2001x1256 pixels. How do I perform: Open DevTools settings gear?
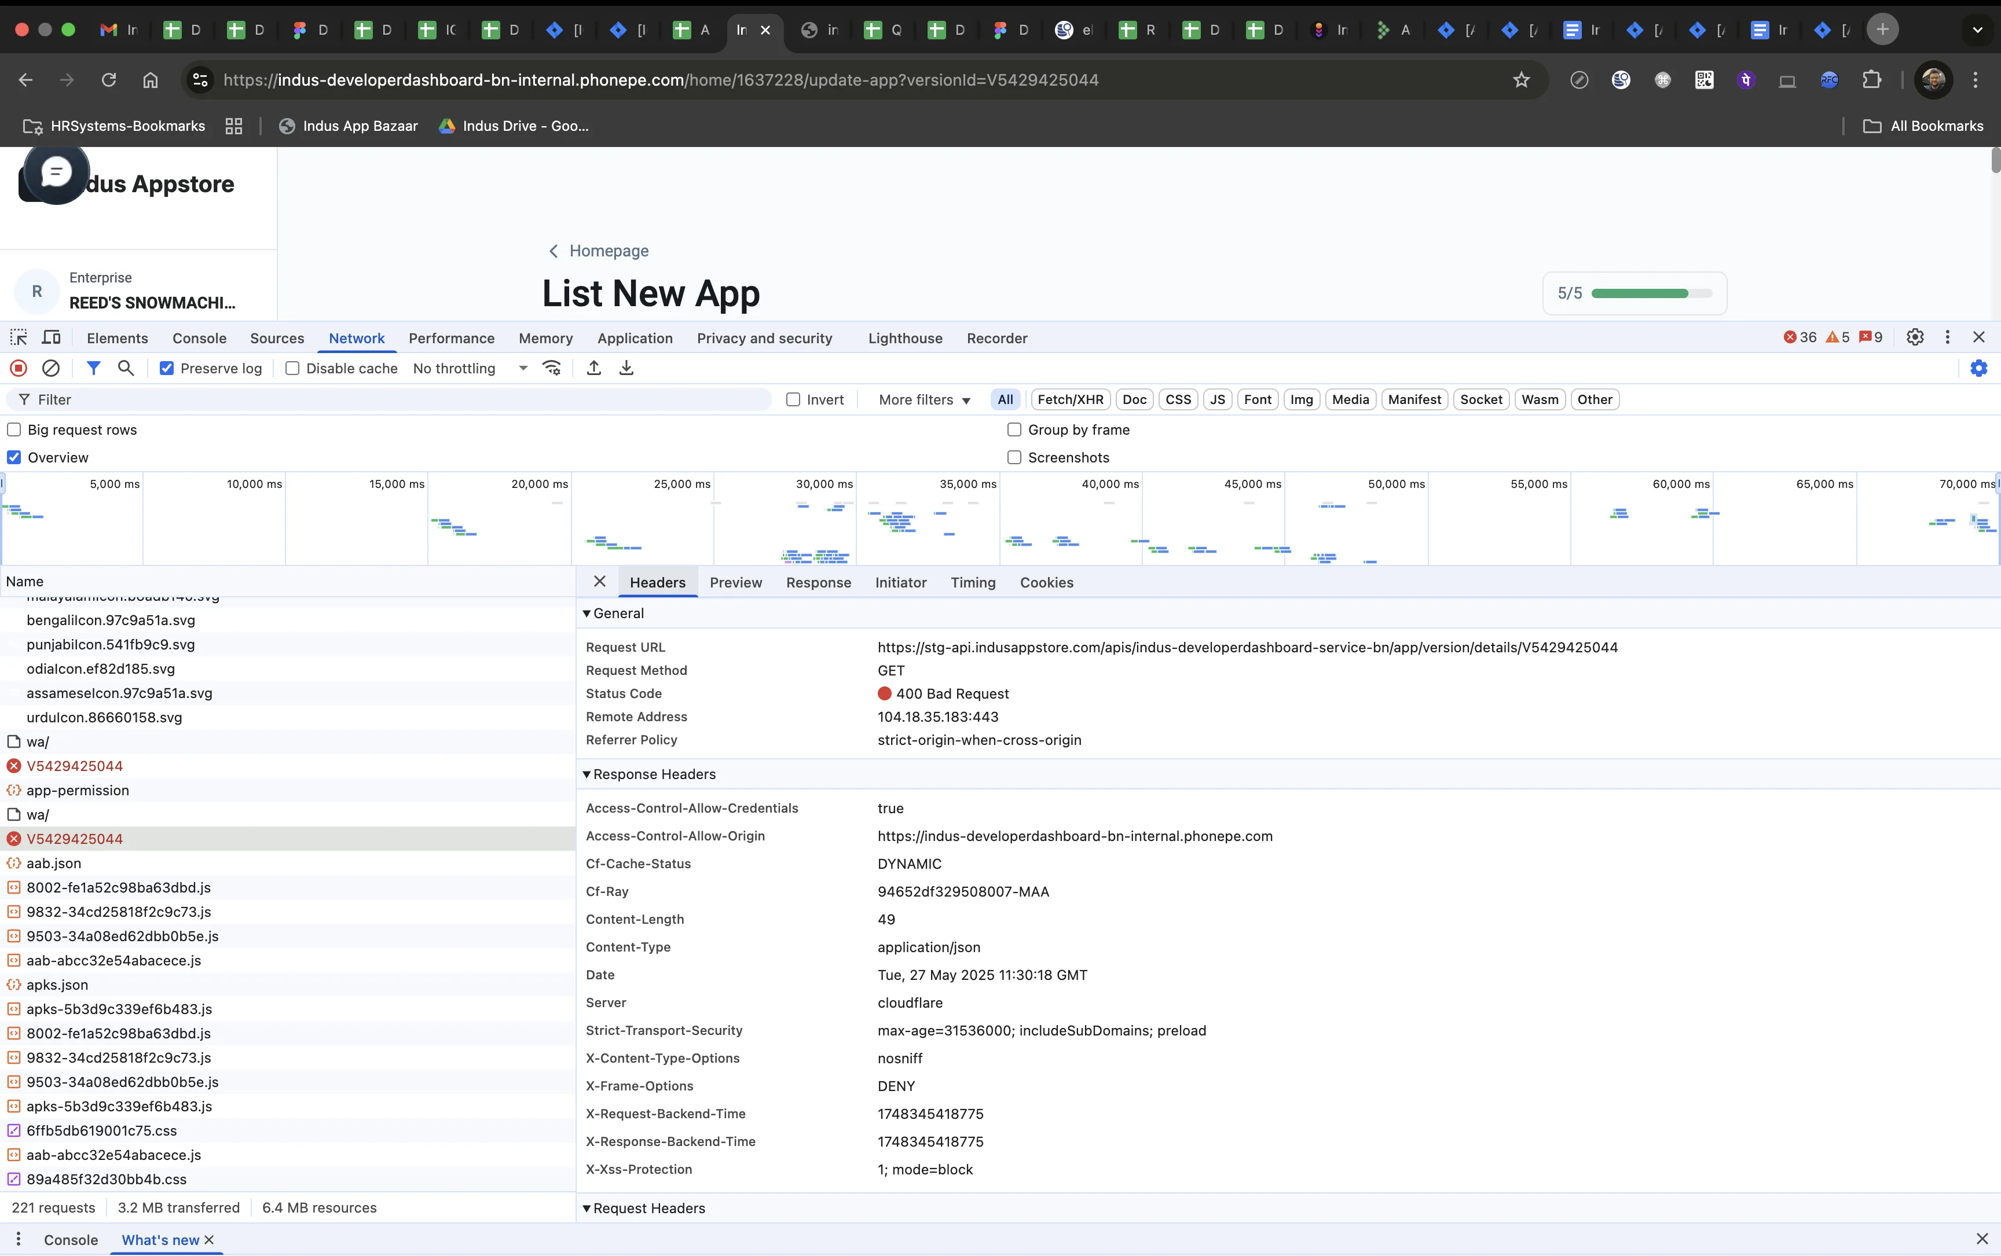click(x=1915, y=337)
